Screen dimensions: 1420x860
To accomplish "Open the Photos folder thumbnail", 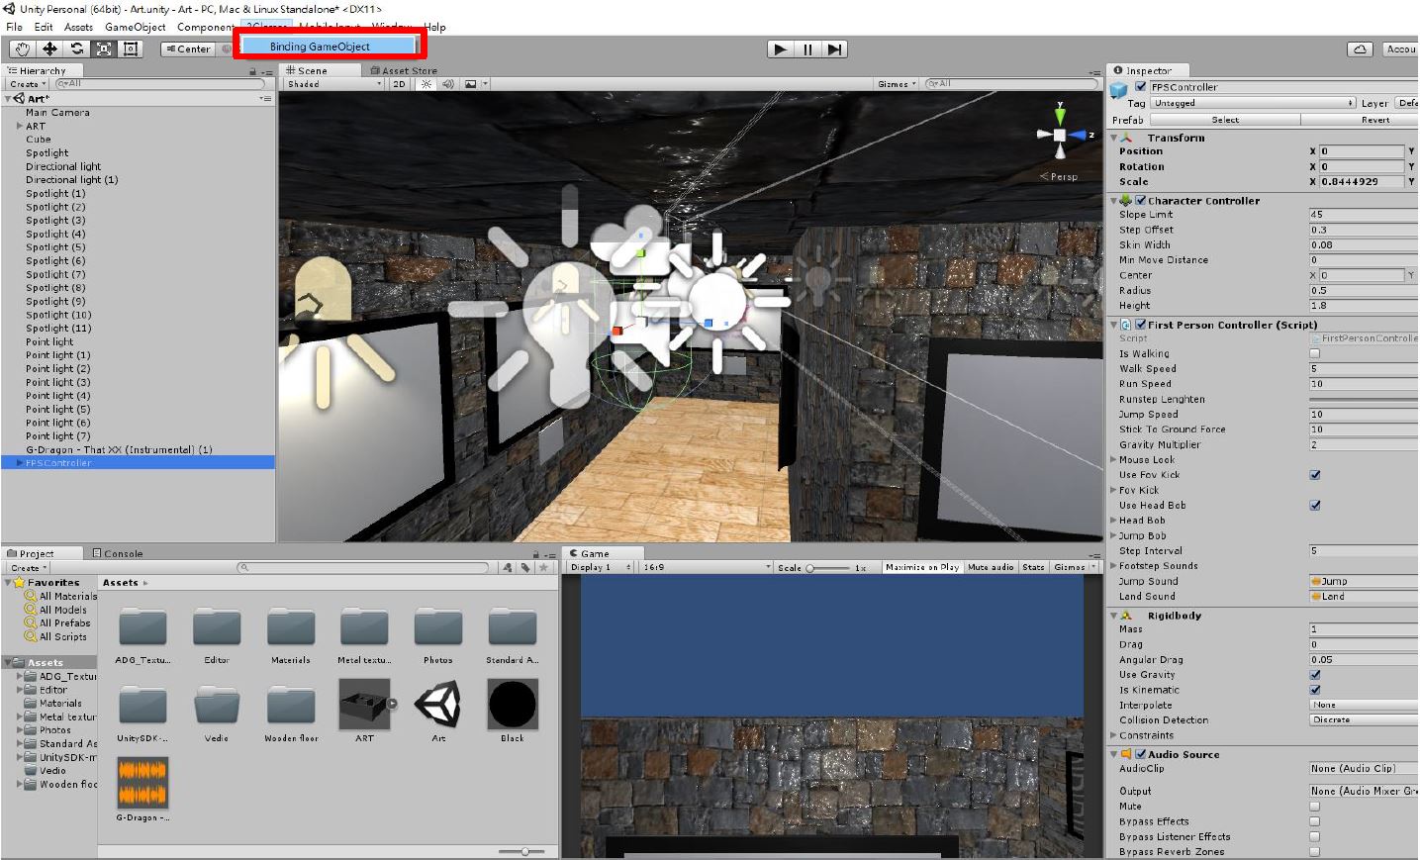I will click(x=438, y=627).
